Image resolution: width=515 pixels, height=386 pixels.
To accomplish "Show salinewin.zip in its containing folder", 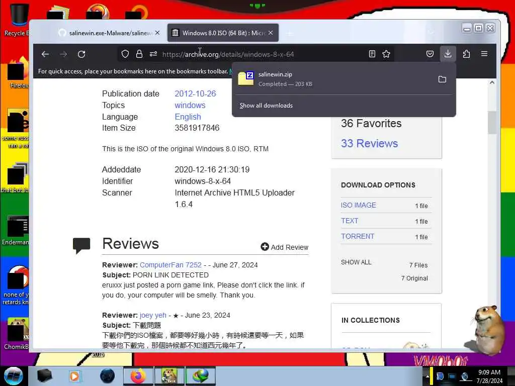I will coord(442,79).
